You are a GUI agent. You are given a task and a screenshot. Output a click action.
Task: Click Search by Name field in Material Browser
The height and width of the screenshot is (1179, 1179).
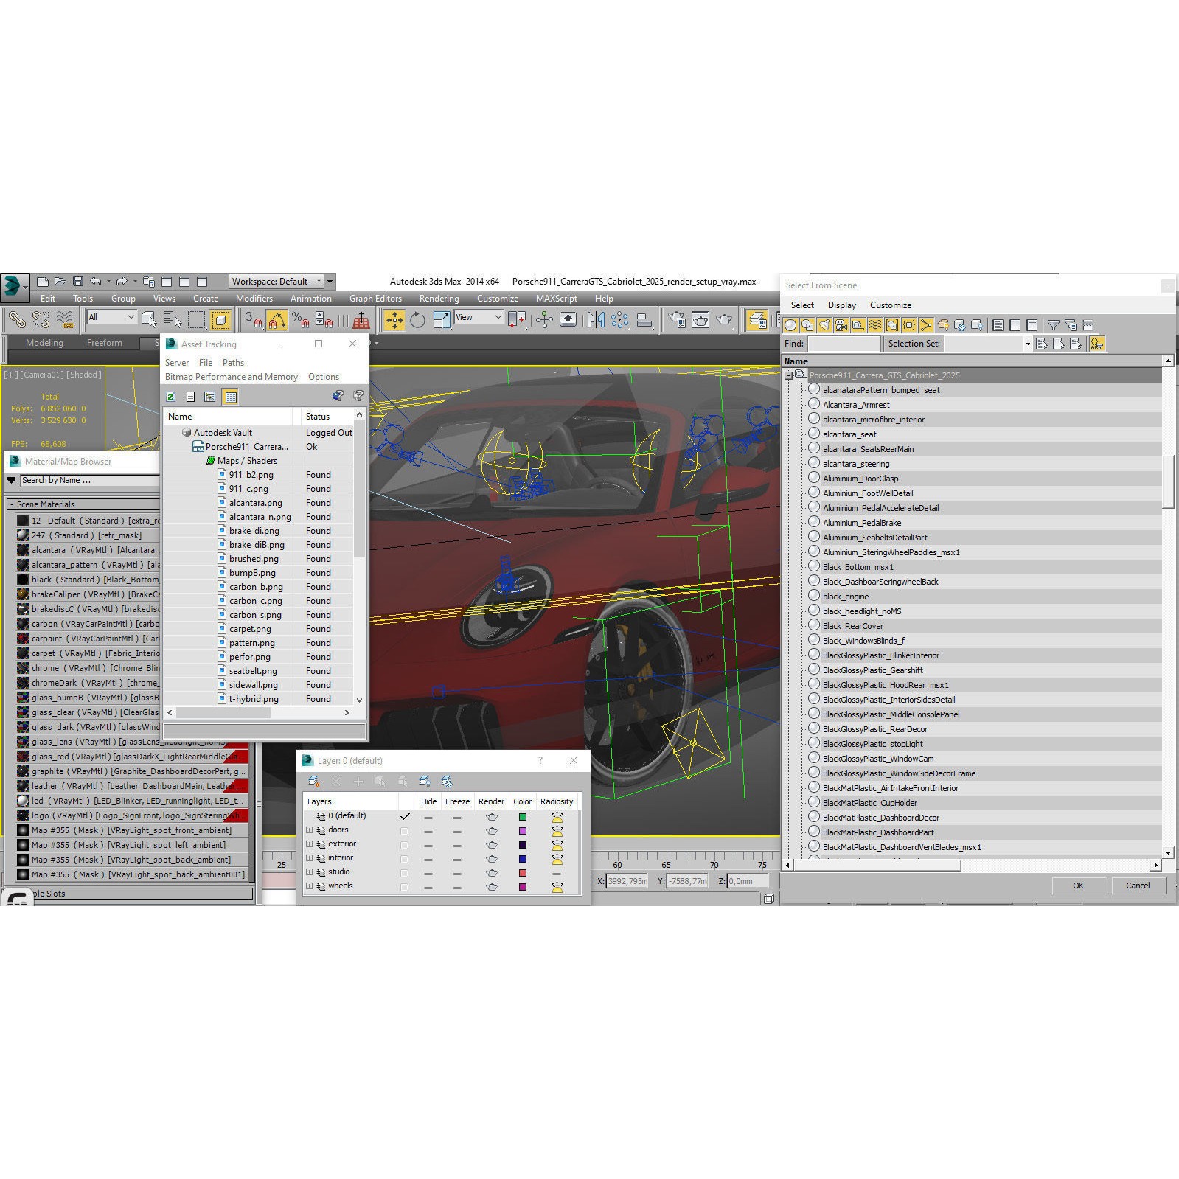point(88,480)
